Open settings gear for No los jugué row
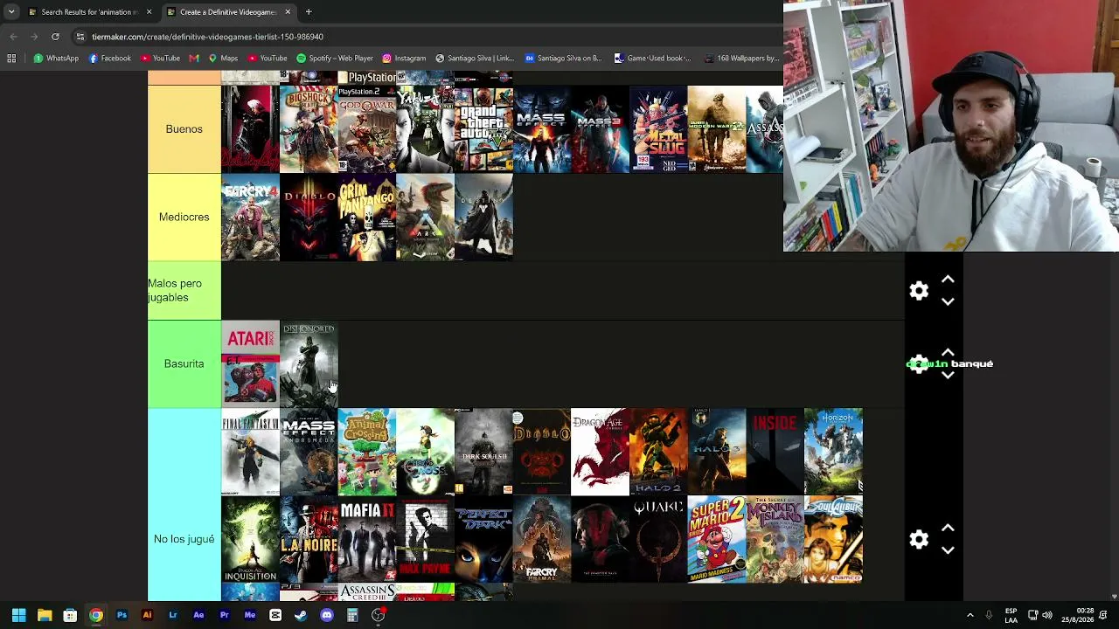The width and height of the screenshot is (1119, 629). (x=919, y=540)
